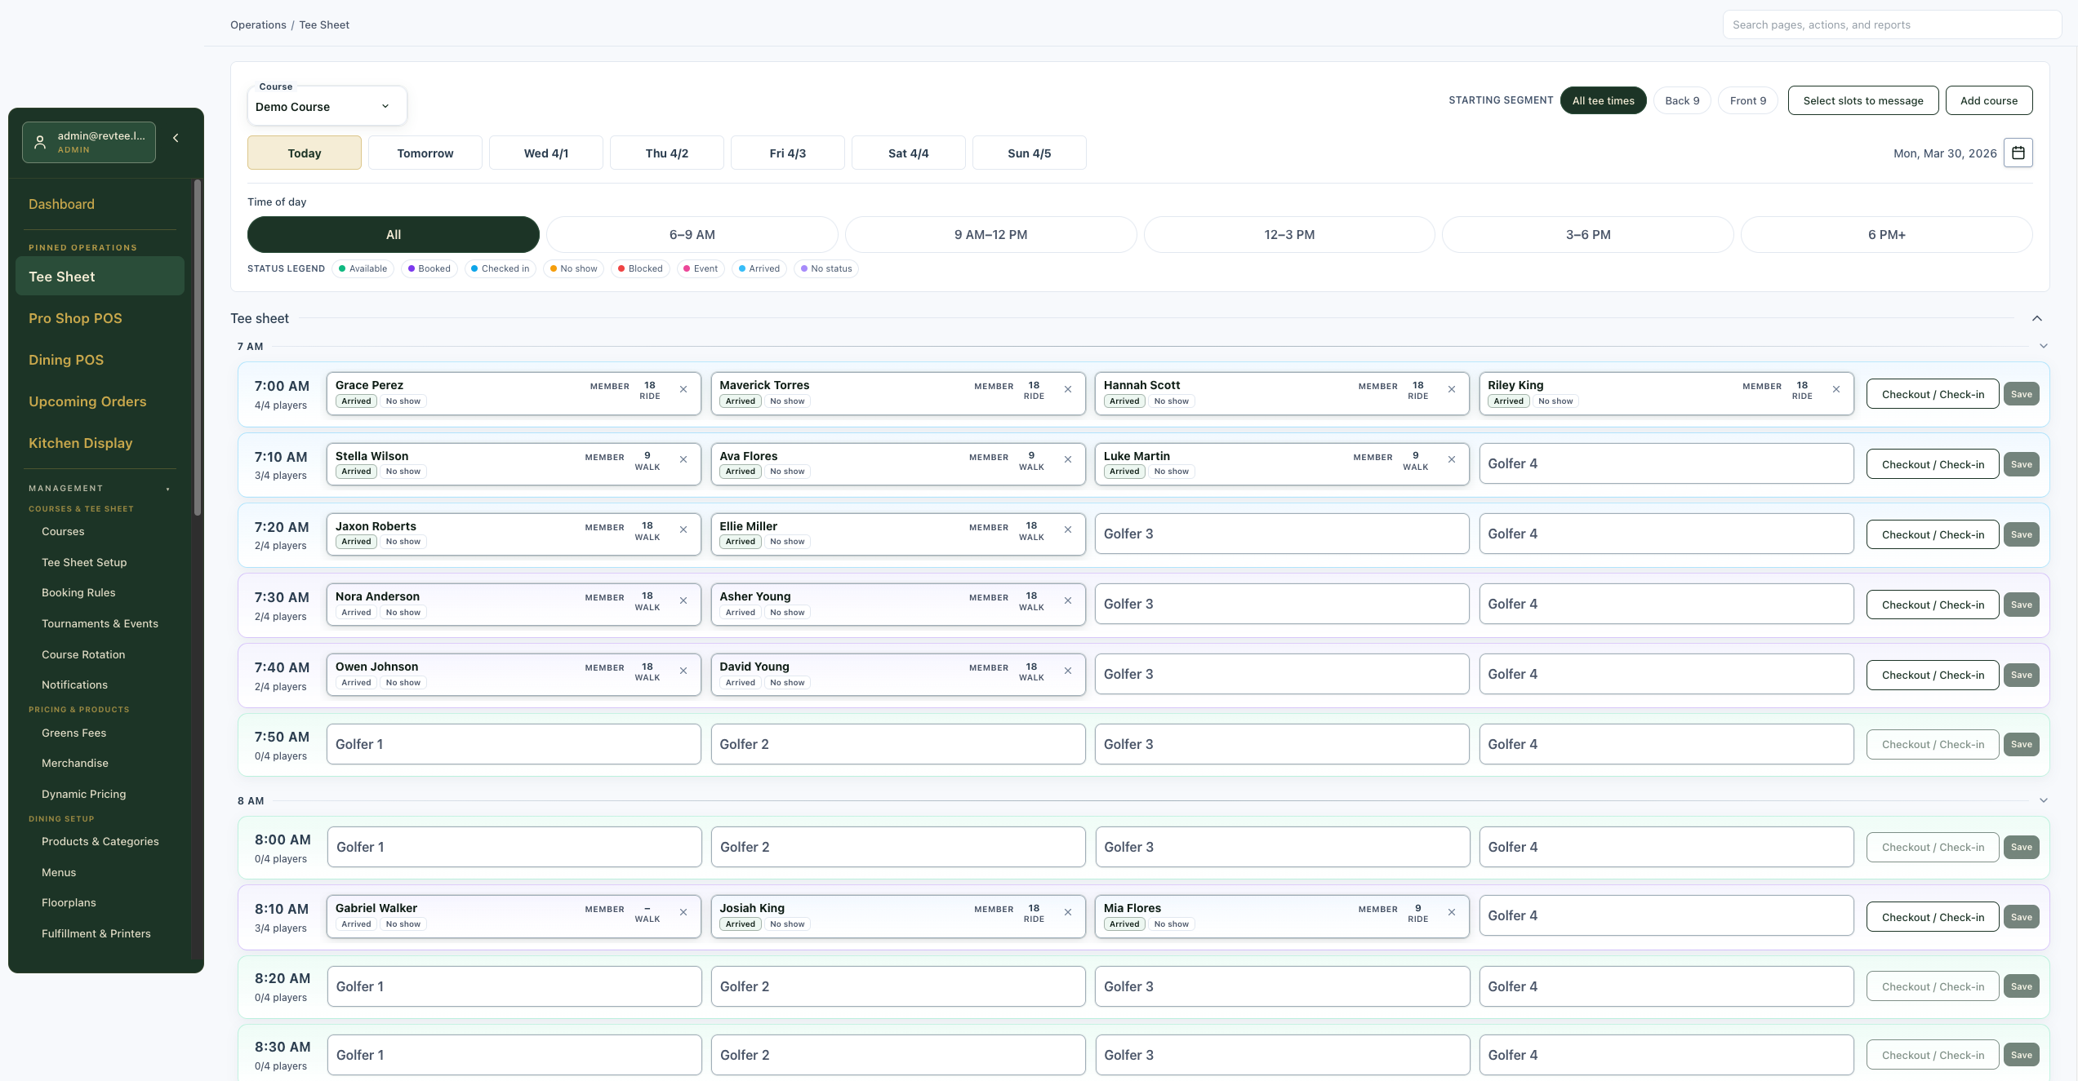Remove Riley King from the 7:00 AM slot
Image resolution: width=2078 pixels, height=1081 pixels.
tap(1837, 390)
